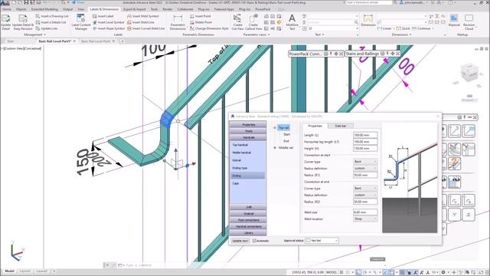Select Start under Top rail
490x276 pixels.
pyautogui.click(x=286, y=134)
